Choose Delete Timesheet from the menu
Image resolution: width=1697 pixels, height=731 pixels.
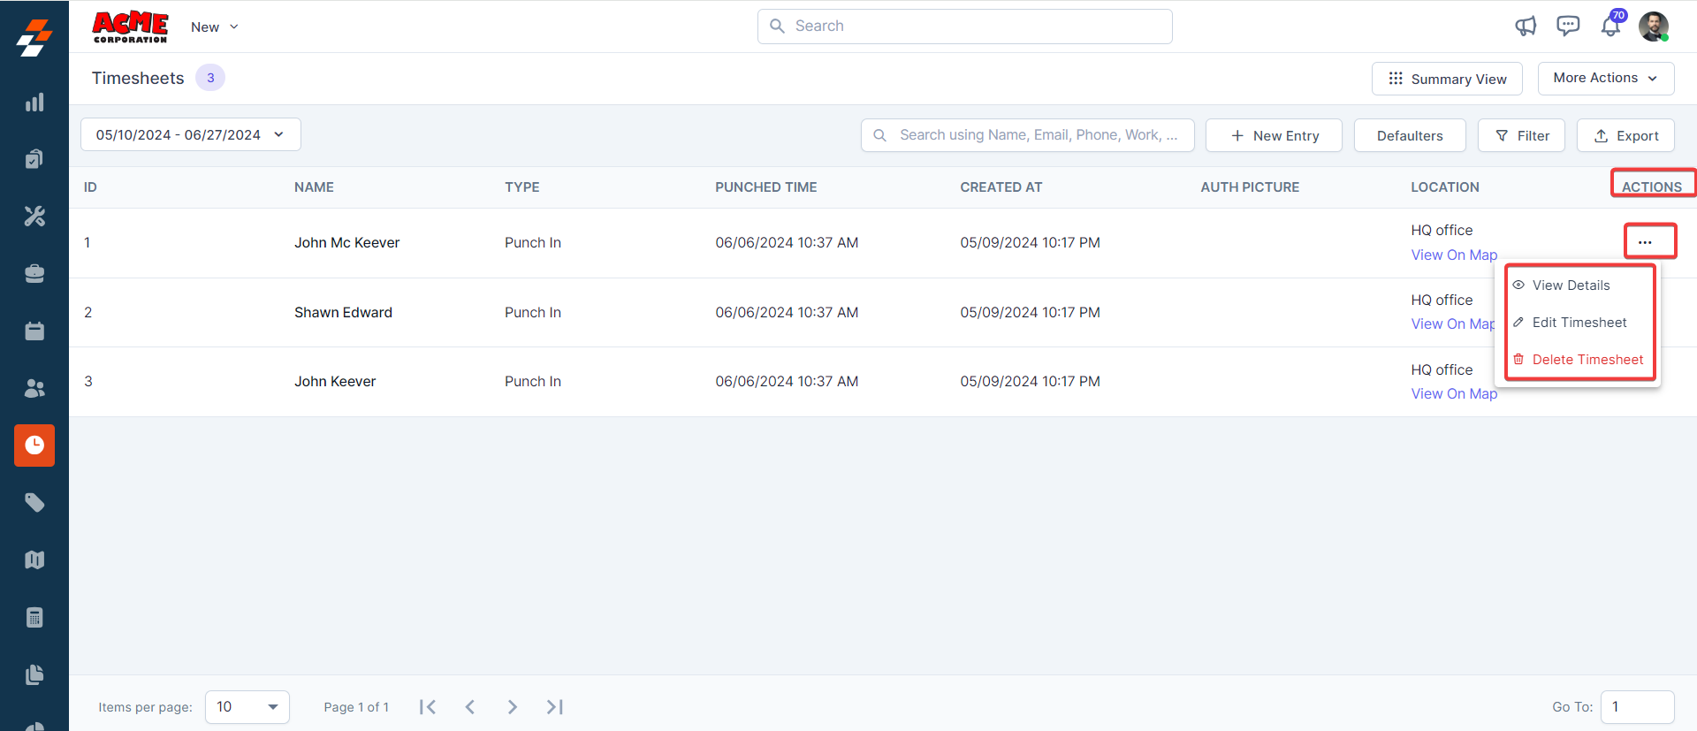(x=1587, y=360)
